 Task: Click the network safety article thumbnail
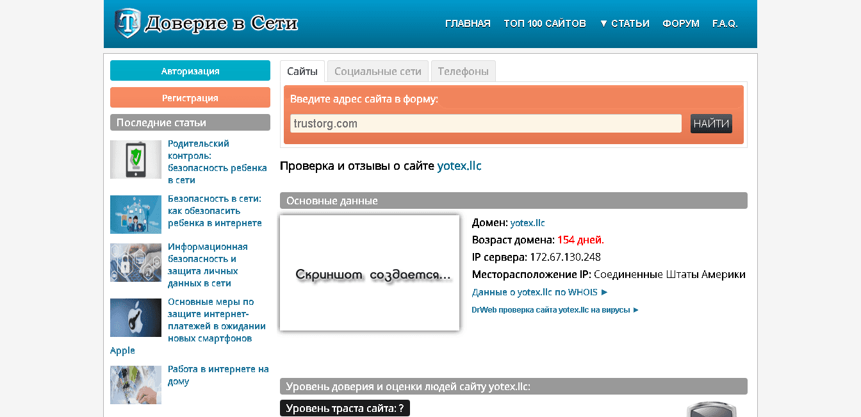pos(135,215)
